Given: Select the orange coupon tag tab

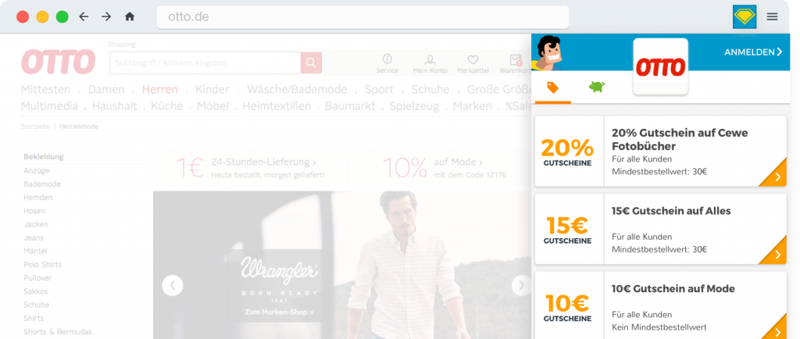Looking at the screenshot, I should click(x=552, y=87).
